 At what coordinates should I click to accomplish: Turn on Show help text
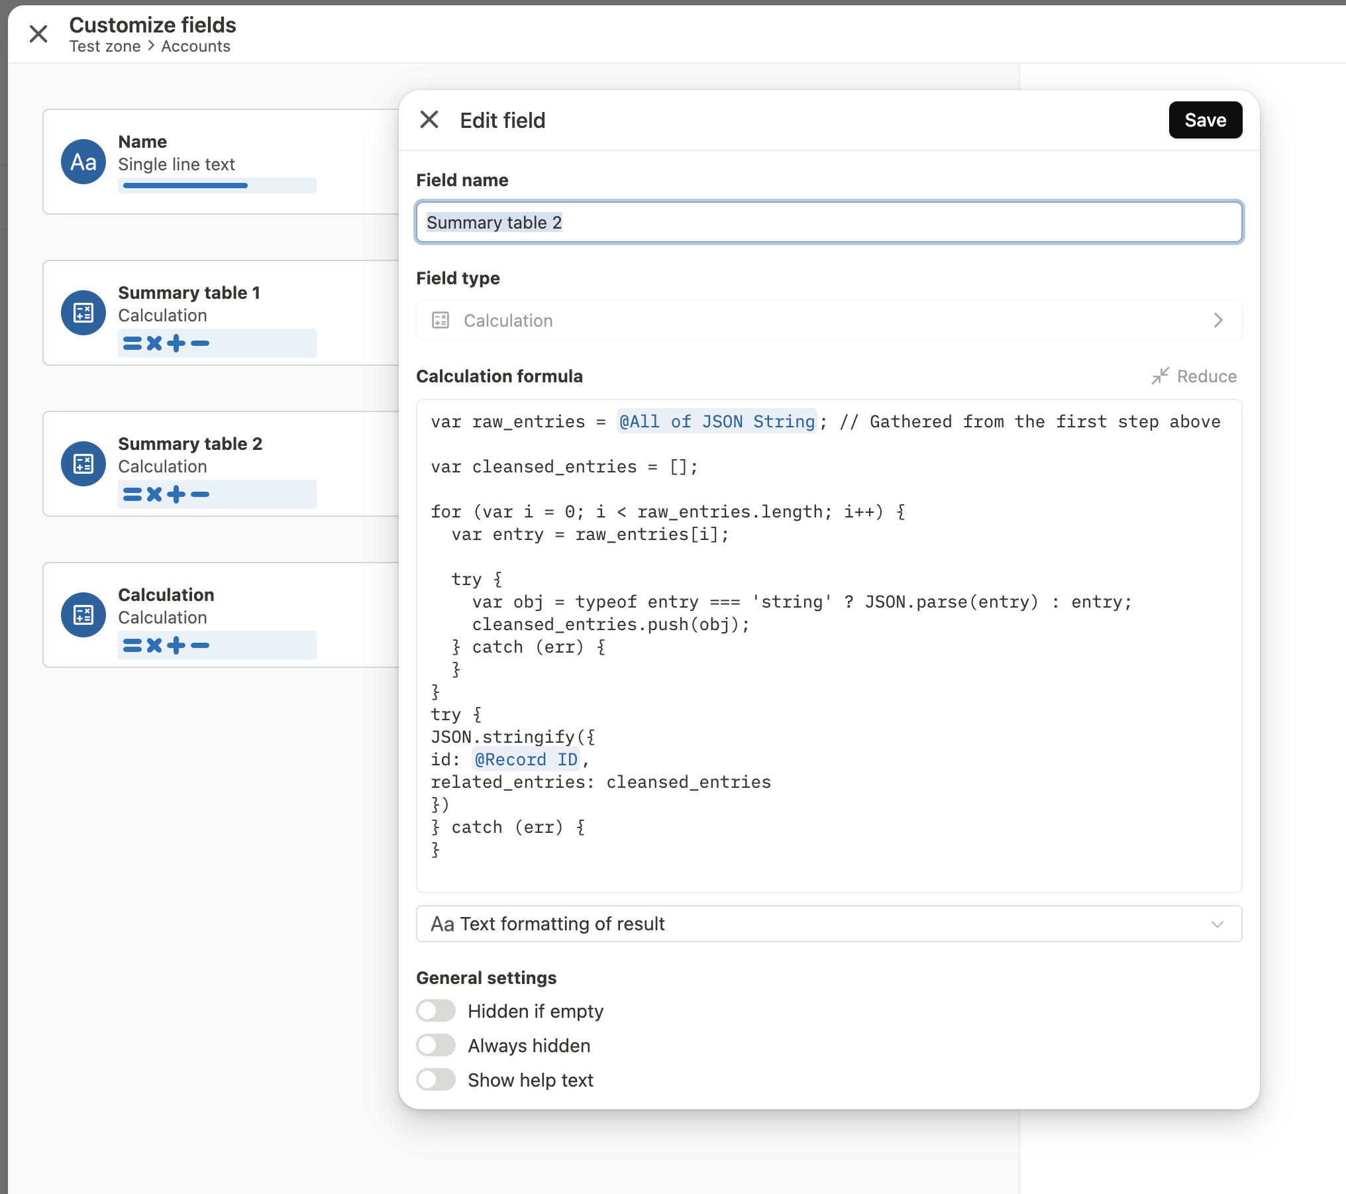click(x=436, y=1080)
